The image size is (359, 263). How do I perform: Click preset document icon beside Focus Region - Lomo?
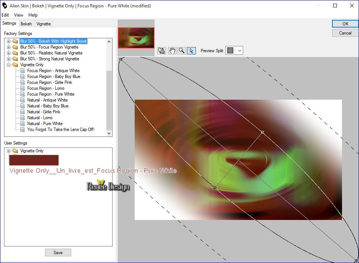[23, 88]
